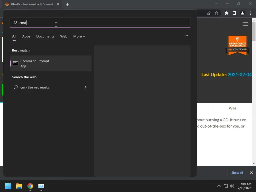Select the All filter tab
Screen dimensions: 256x192
[14, 36]
